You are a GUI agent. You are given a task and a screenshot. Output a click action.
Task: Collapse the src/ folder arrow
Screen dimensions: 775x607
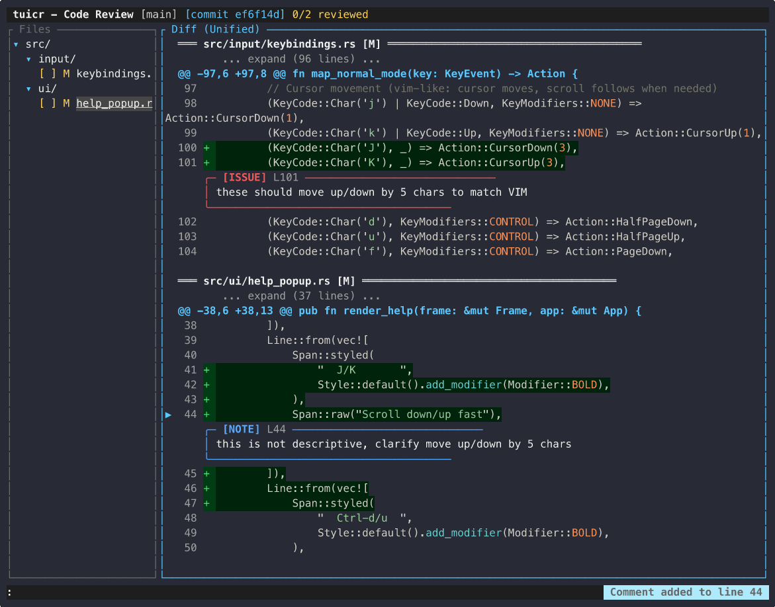pyautogui.click(x=16, y=44)
